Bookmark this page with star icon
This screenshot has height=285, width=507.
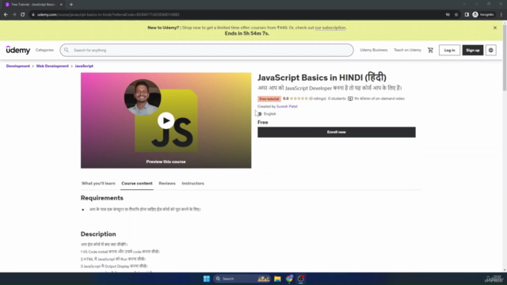(x=456, y=14)
